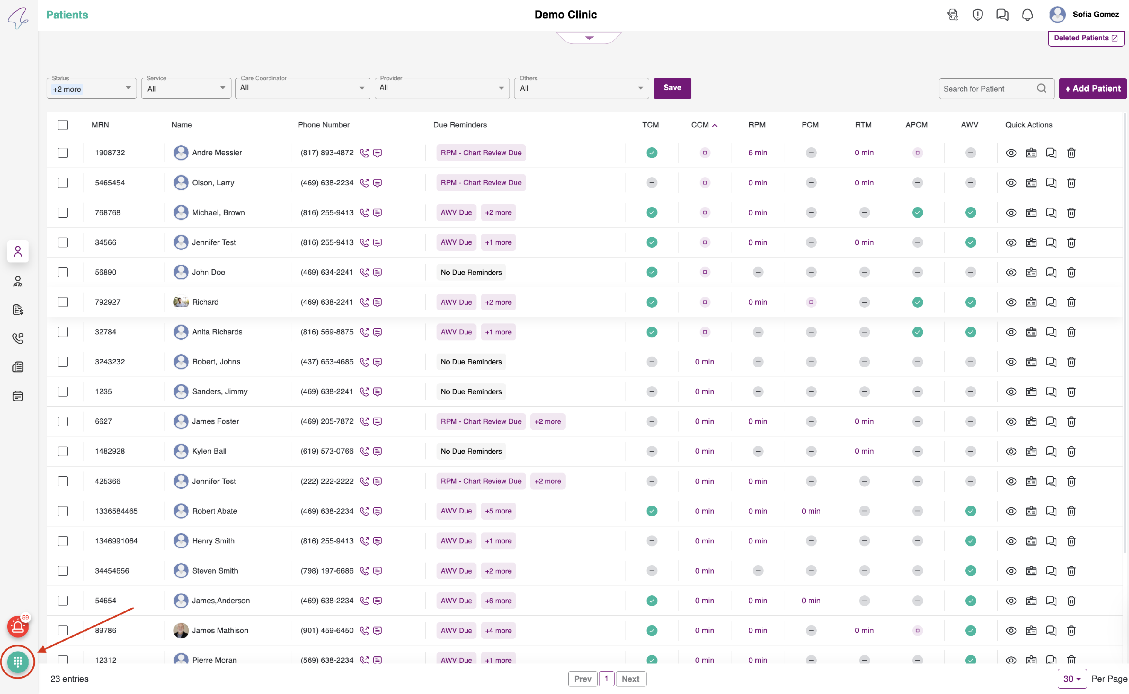Open the Status filter dropdown

pyautogui.click(x=91, y=88)
